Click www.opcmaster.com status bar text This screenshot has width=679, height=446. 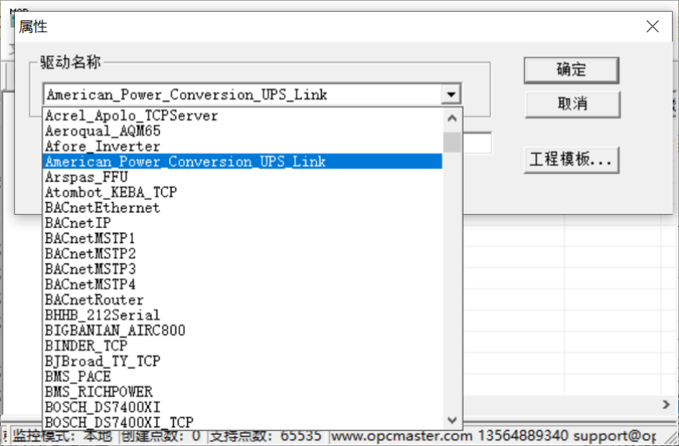pos(402,436)
